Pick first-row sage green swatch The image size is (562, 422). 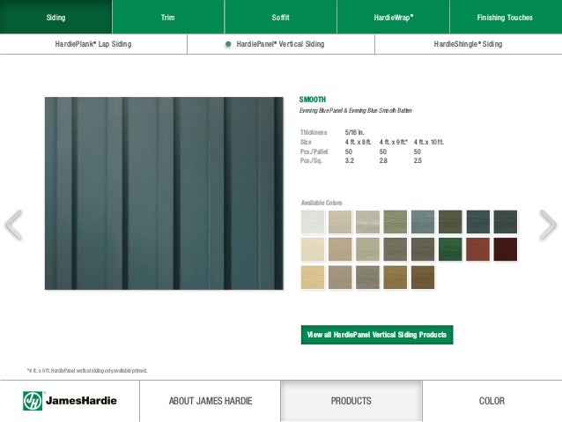(x=396, y=222)
